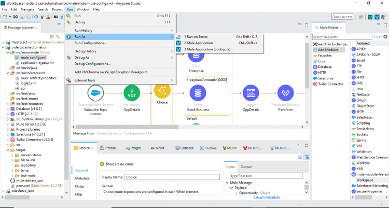Expand the External Tools submenu
The image size is (389, 208).
click(85, 80)
